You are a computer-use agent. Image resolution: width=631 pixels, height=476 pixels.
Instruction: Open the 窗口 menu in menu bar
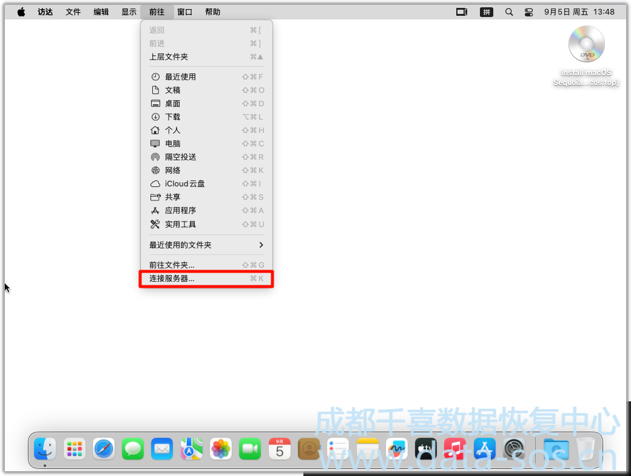(185, 12)
